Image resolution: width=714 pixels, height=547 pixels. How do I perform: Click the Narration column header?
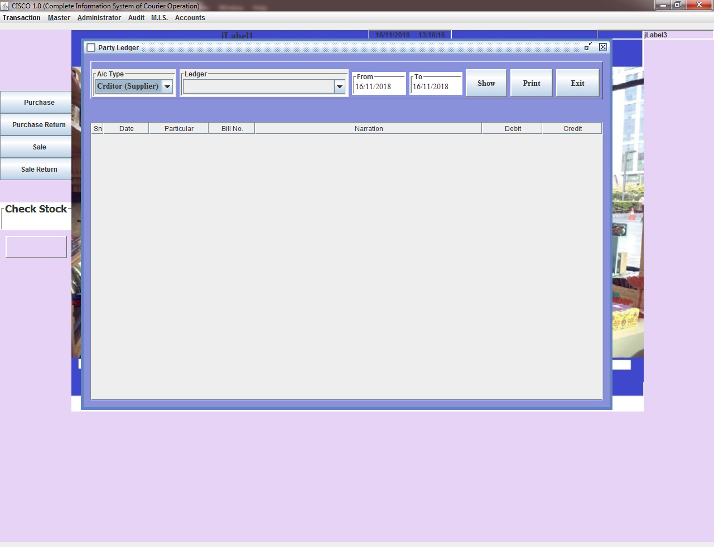[x=368, y=129]
